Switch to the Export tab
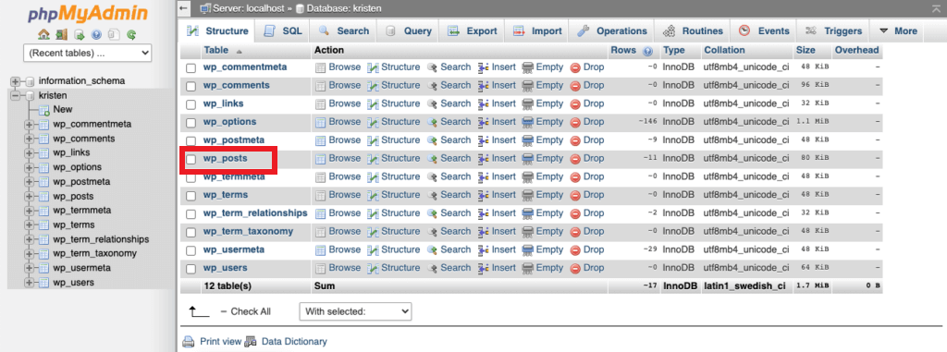Viewport: 947px width, 352px height. pyautogui.click(x=472, y=30)
